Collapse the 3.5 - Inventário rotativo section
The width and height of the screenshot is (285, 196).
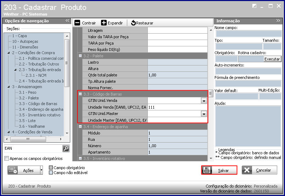point(80,158)
